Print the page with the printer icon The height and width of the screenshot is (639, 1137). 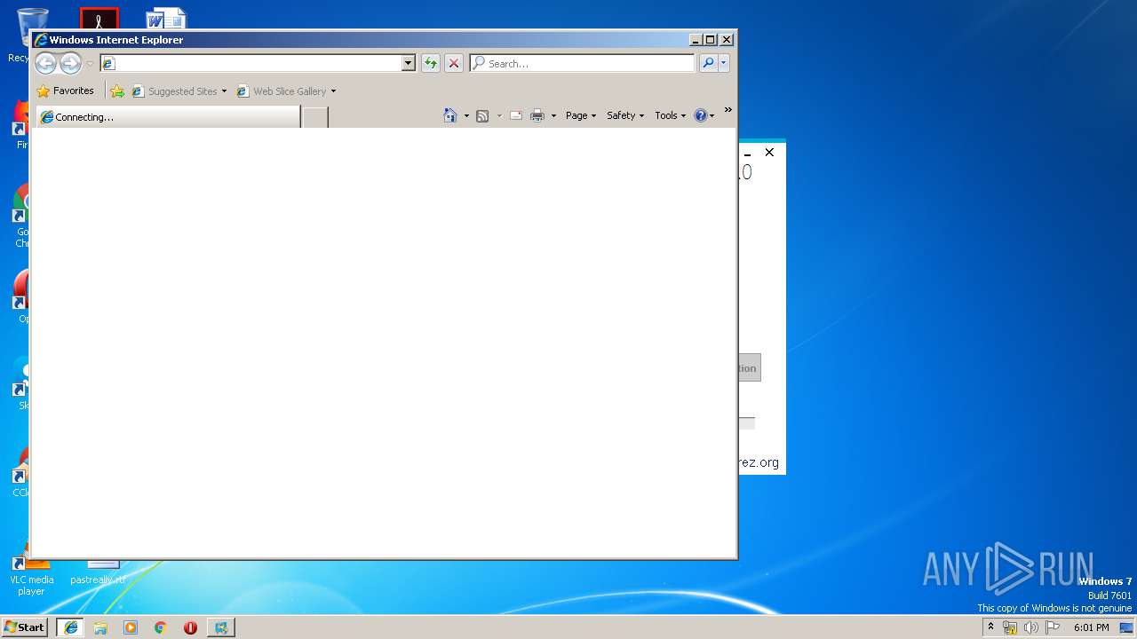(537, 115)
